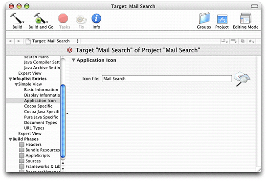Viewport: 267px width, 181px height.
Task: Click the Fix tape icon
Action: tap(81, 19)
